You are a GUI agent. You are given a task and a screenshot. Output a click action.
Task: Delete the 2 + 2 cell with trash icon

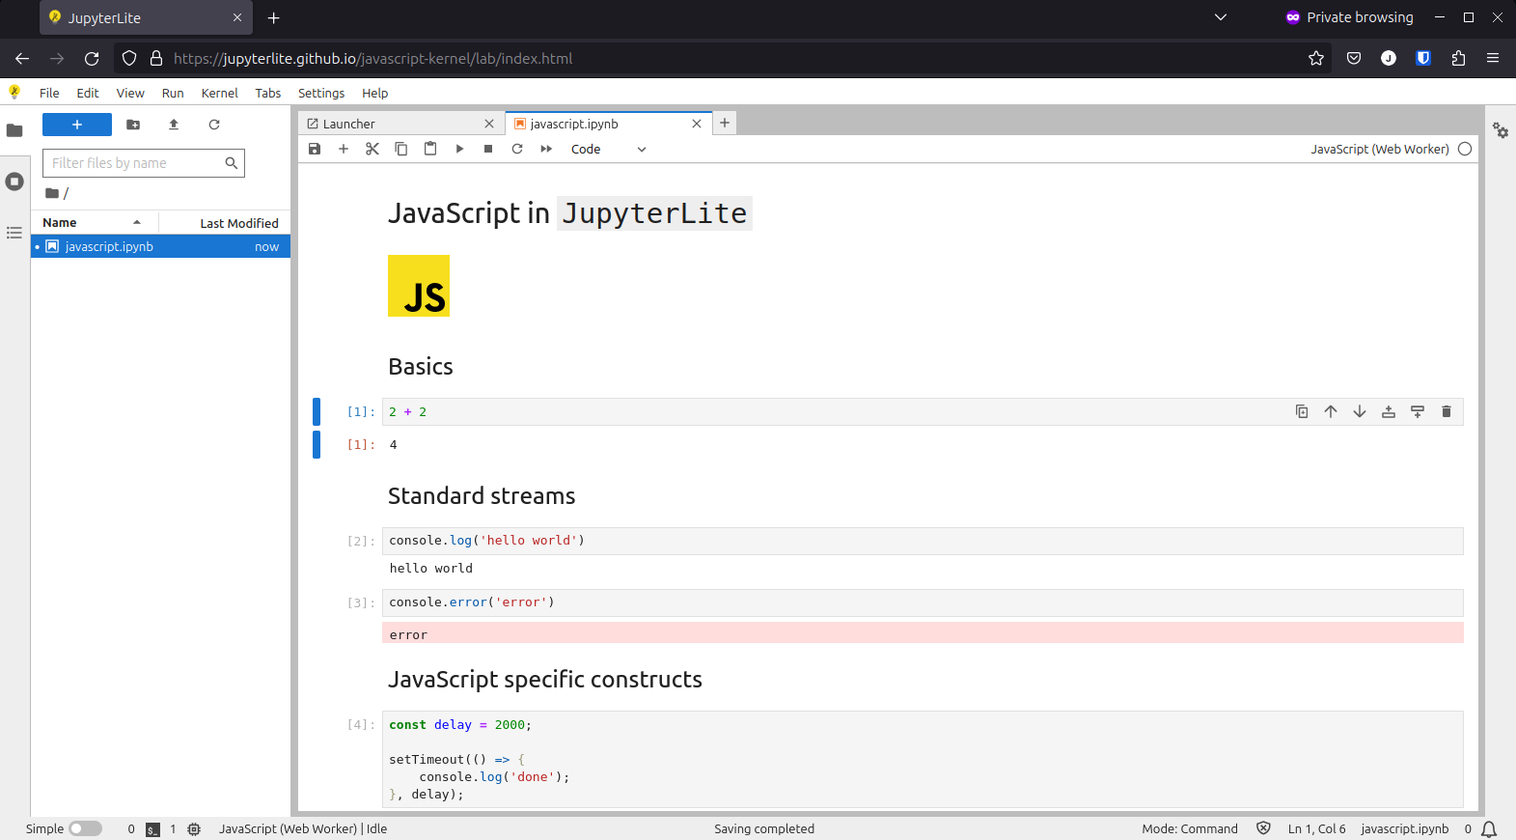tap(1447, 411)
